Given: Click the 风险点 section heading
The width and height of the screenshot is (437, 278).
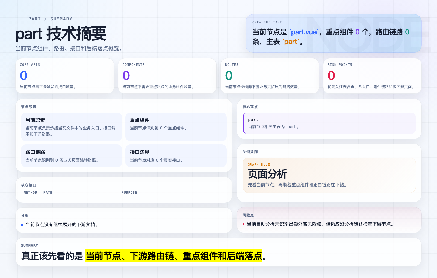Looking at the screenshot, I should 248,215.
